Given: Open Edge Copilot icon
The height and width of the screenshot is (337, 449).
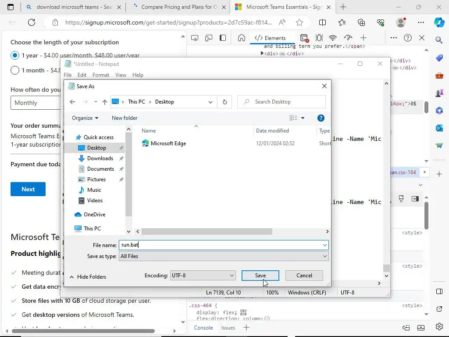Looking at the screenshot, I should pos(439,22).
